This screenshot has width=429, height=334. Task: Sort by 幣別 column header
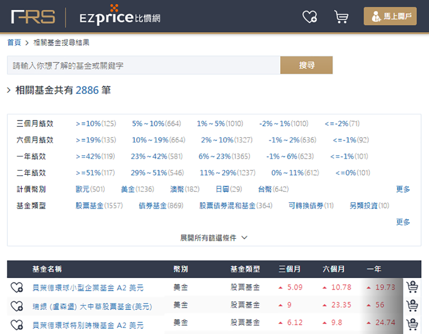[x=181, y=269]
